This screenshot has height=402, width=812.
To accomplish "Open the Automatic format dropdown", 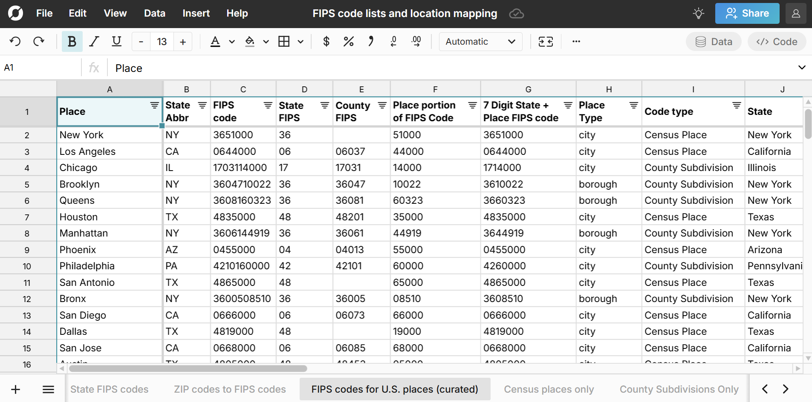I will tap(480, 42).
